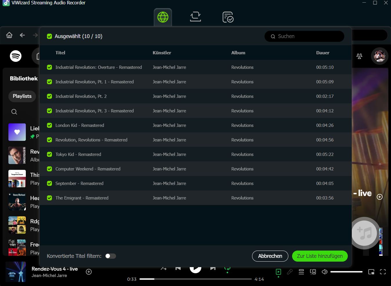Select title 'London Kid - Remastered'
Screen dimensions: 391x286
tap(80, 125)
